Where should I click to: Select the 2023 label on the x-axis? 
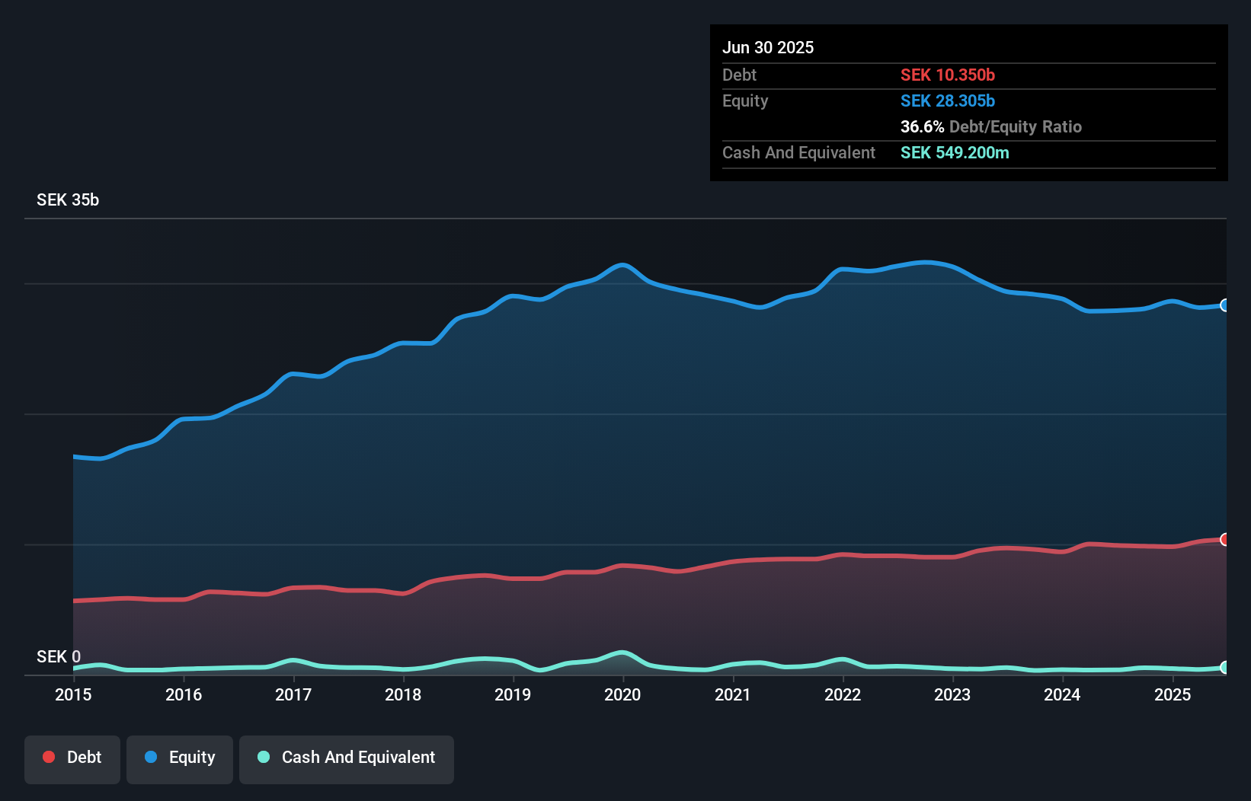pyautogui.click(x=952, y=694)
